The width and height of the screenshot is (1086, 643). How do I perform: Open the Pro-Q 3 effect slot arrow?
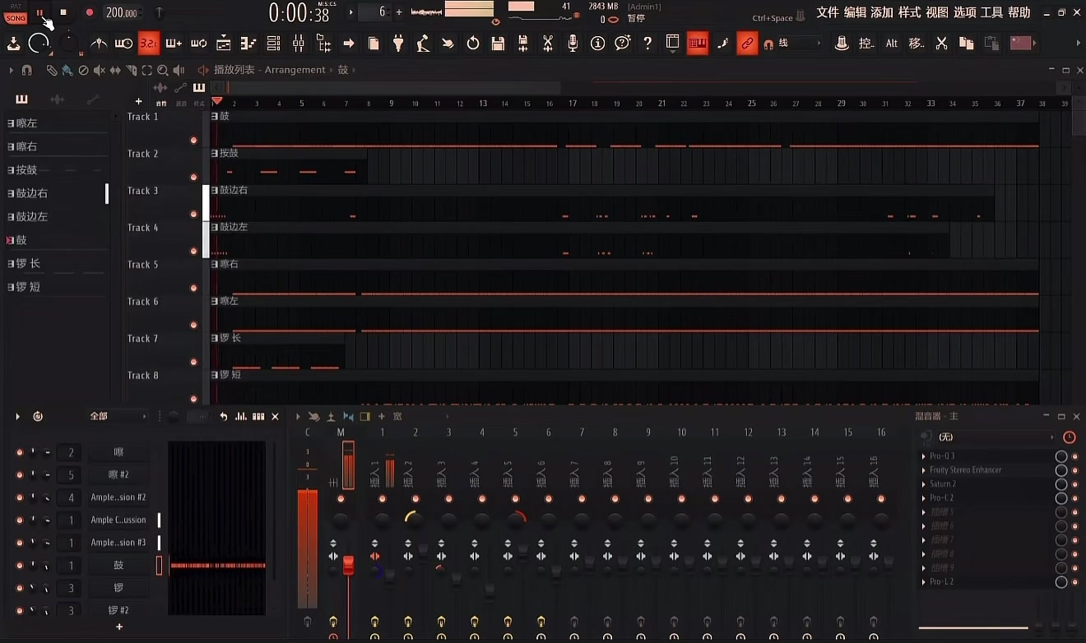[924, 456]
